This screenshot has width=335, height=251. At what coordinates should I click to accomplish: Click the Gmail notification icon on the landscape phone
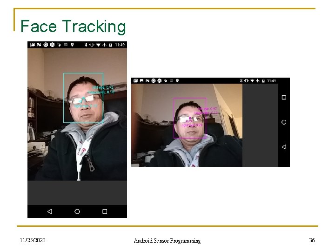pyautogui.click(x=135, y=80)
